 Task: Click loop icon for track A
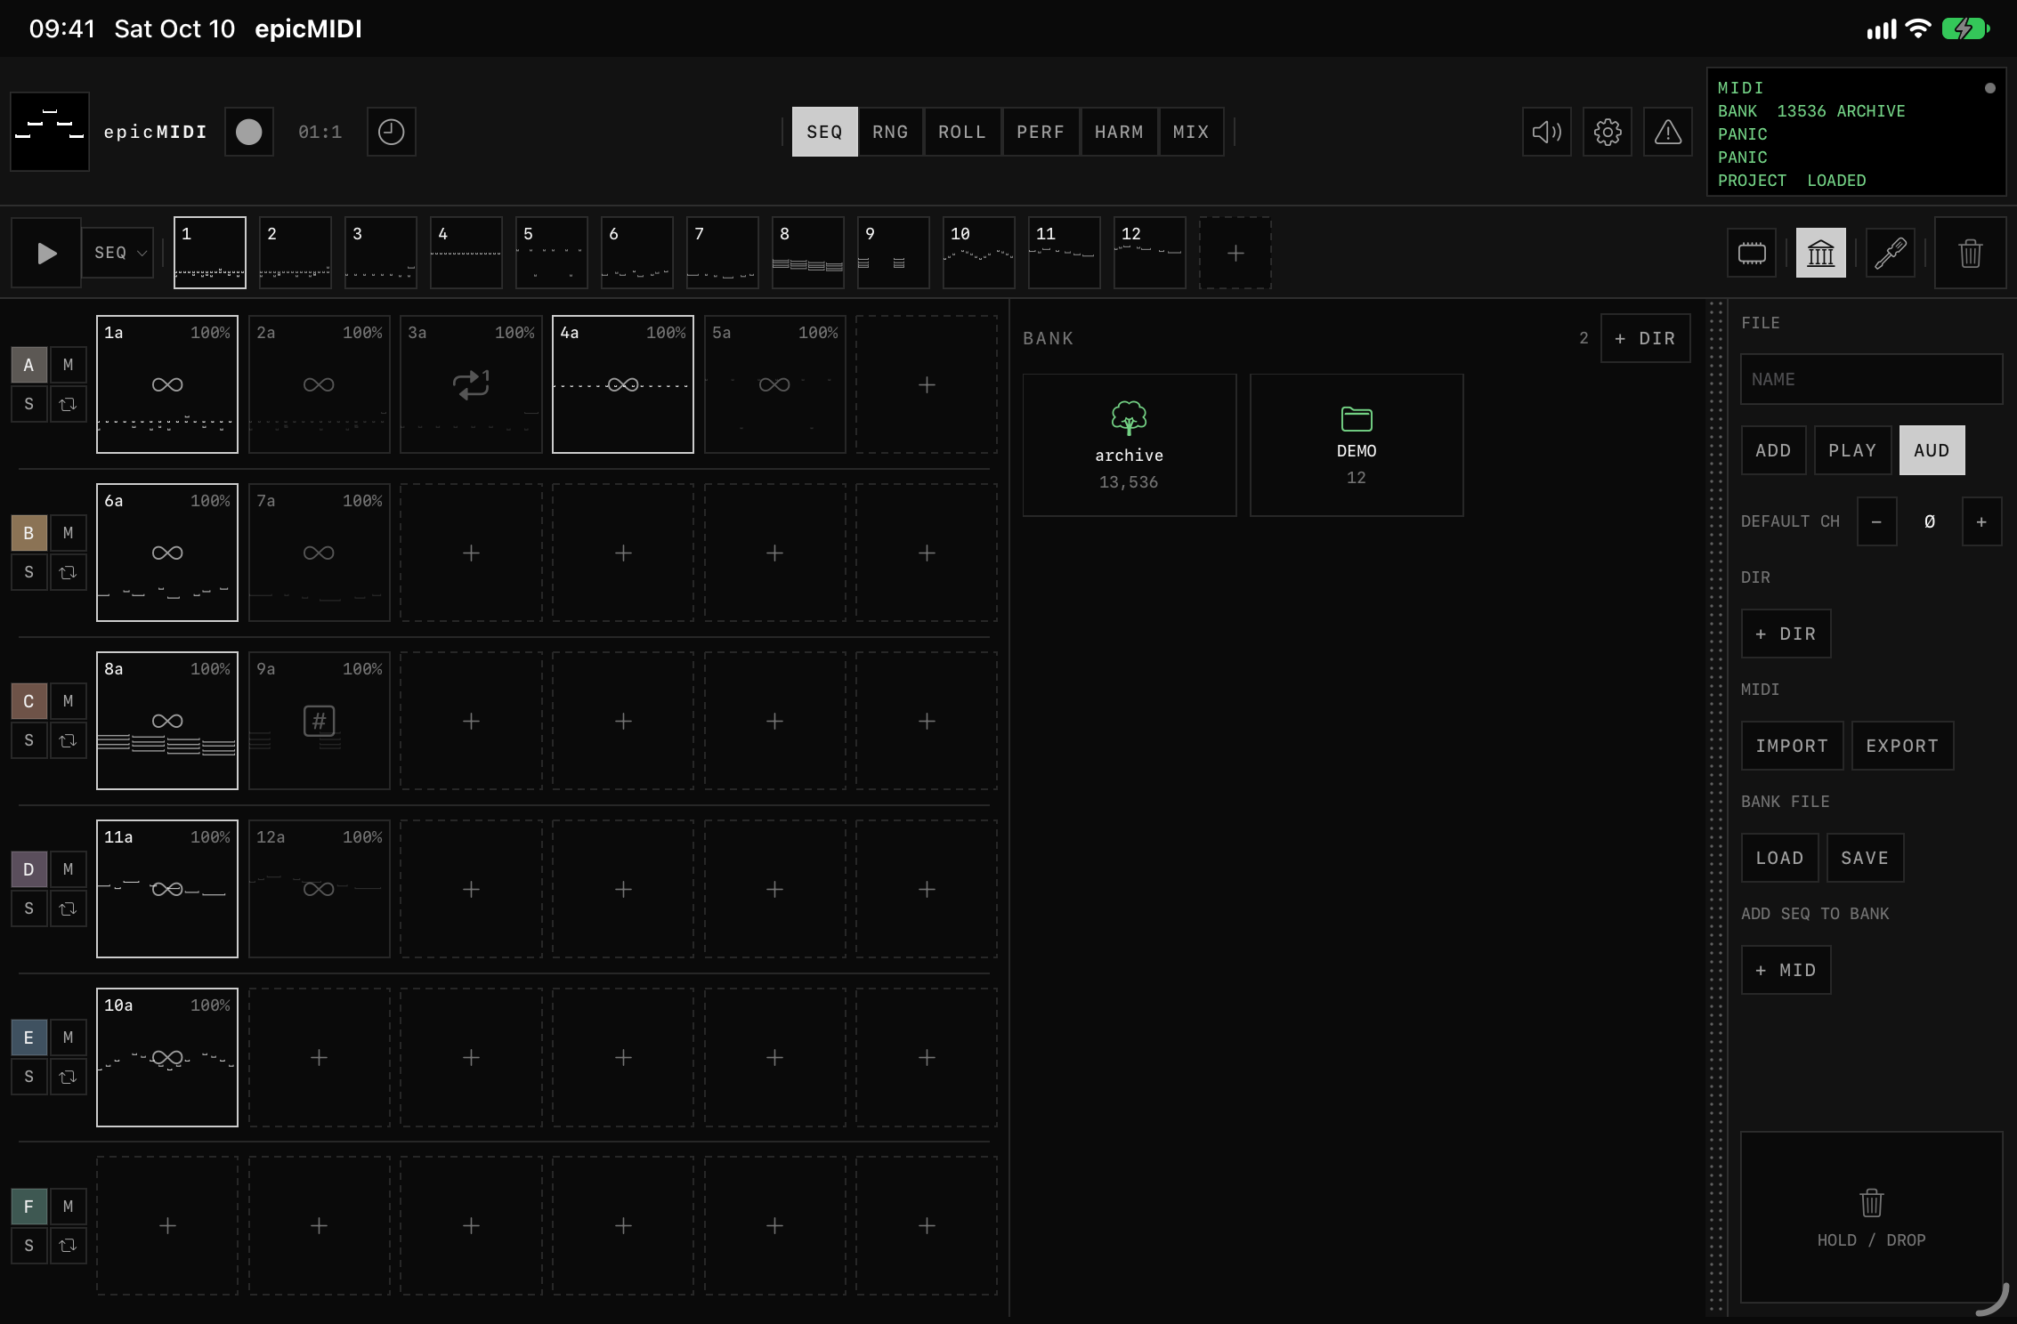[68, 404]
